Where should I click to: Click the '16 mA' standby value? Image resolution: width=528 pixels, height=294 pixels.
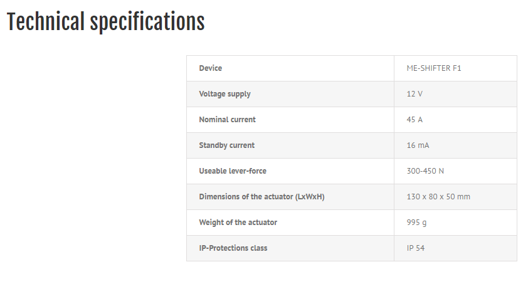pos(418,145)
